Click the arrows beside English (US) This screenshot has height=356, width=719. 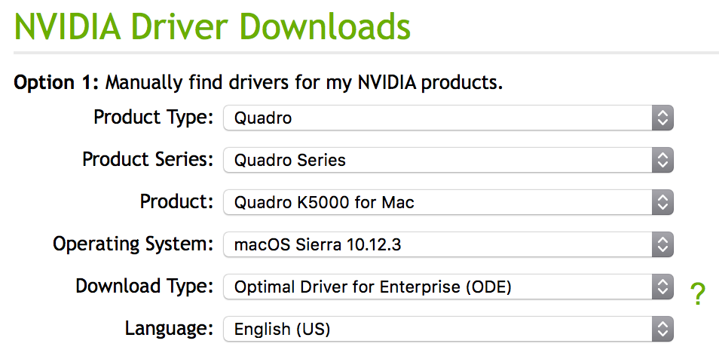pos(662,329)
